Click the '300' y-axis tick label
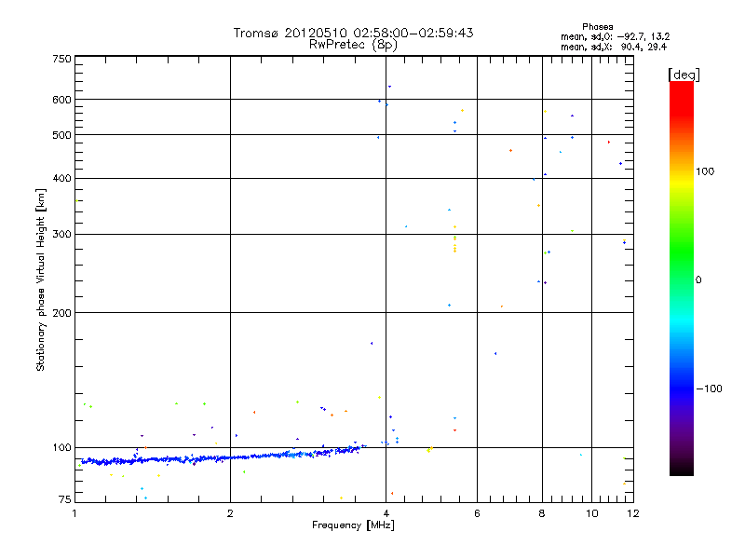Viewport: 745px width, 559px height. 61,234
